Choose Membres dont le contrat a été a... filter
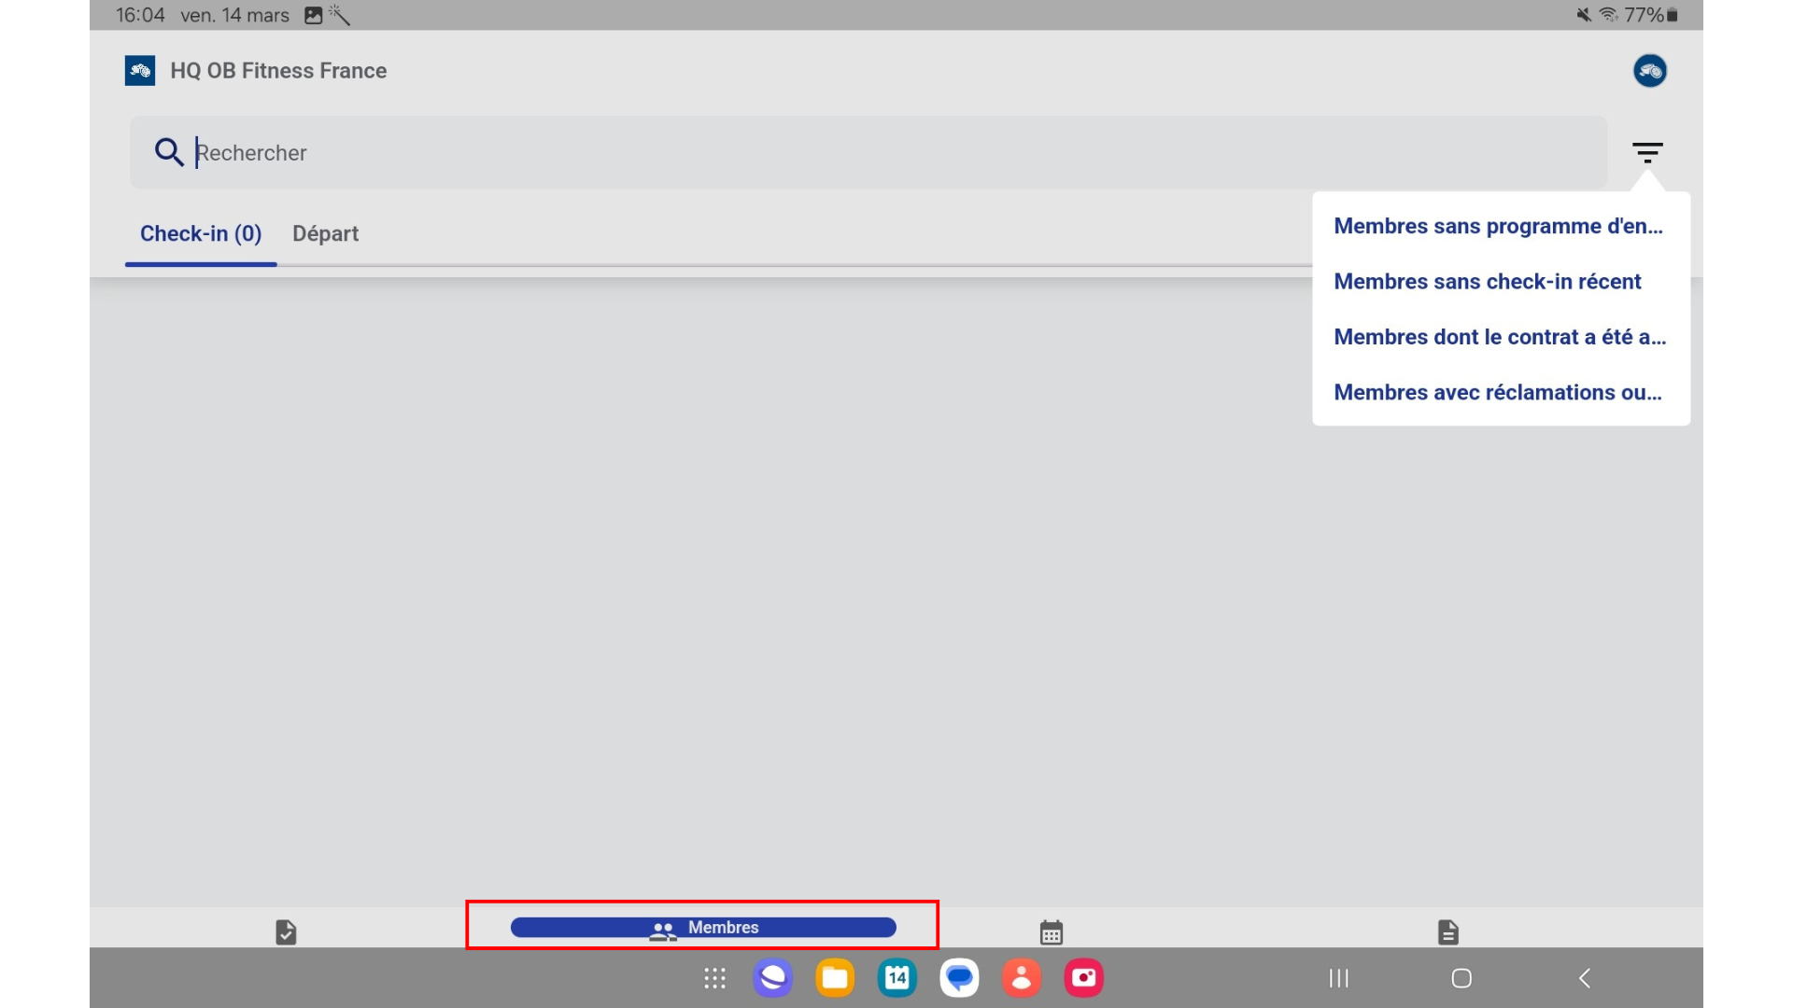 pyautogui.click(x=1501, y=337)
